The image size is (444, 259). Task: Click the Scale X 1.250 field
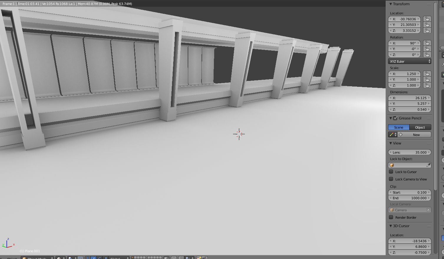[404, 74]
